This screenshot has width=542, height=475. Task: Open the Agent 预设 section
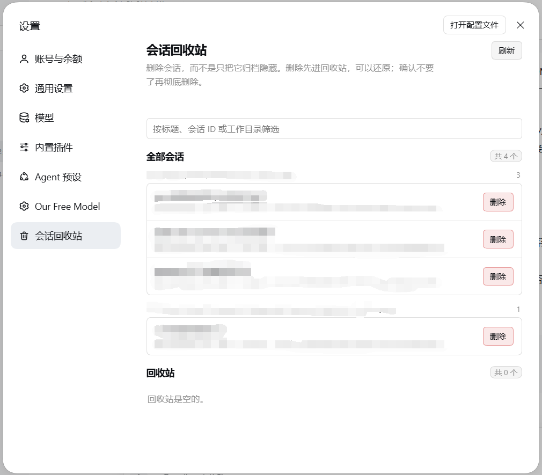coord(65,177)
